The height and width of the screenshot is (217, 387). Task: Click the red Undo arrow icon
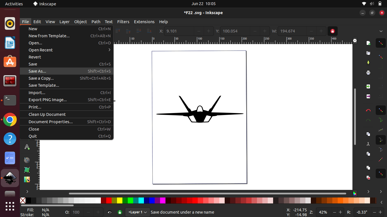pyautogui.click(x=368, y=110)
